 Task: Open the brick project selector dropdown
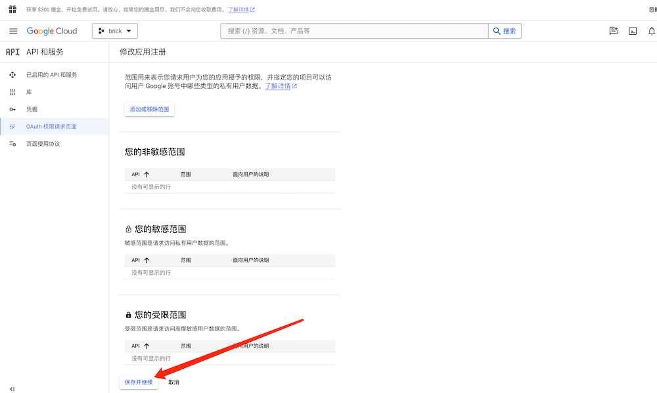click(114, 31)
